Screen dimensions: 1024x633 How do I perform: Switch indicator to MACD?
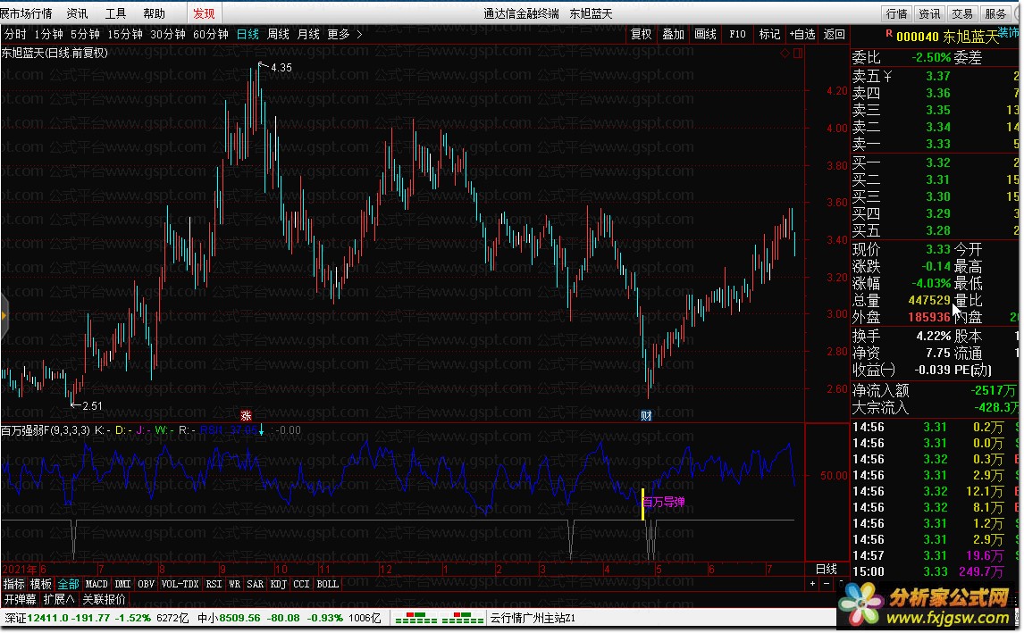97,583
